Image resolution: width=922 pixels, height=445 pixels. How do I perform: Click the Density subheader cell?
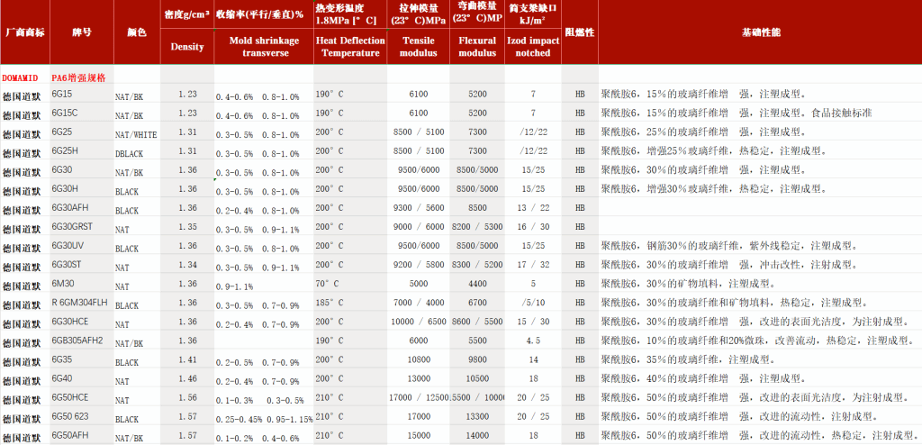coord(187,47)
